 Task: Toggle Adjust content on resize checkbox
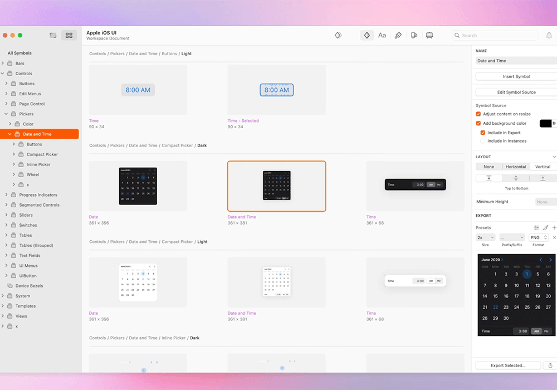(x=478, y=114)
